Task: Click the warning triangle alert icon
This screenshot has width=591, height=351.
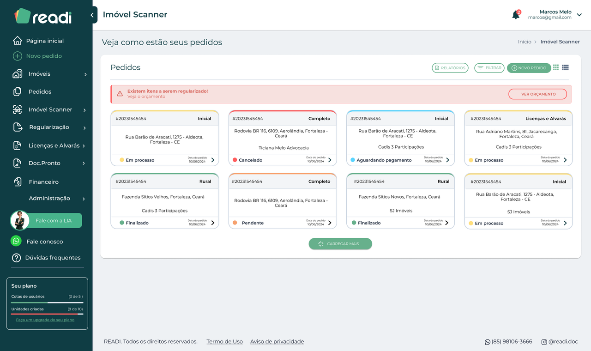Action: (x=120, y=94)
